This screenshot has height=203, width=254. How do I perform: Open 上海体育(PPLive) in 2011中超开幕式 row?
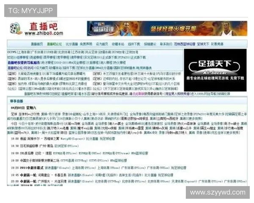83,168
